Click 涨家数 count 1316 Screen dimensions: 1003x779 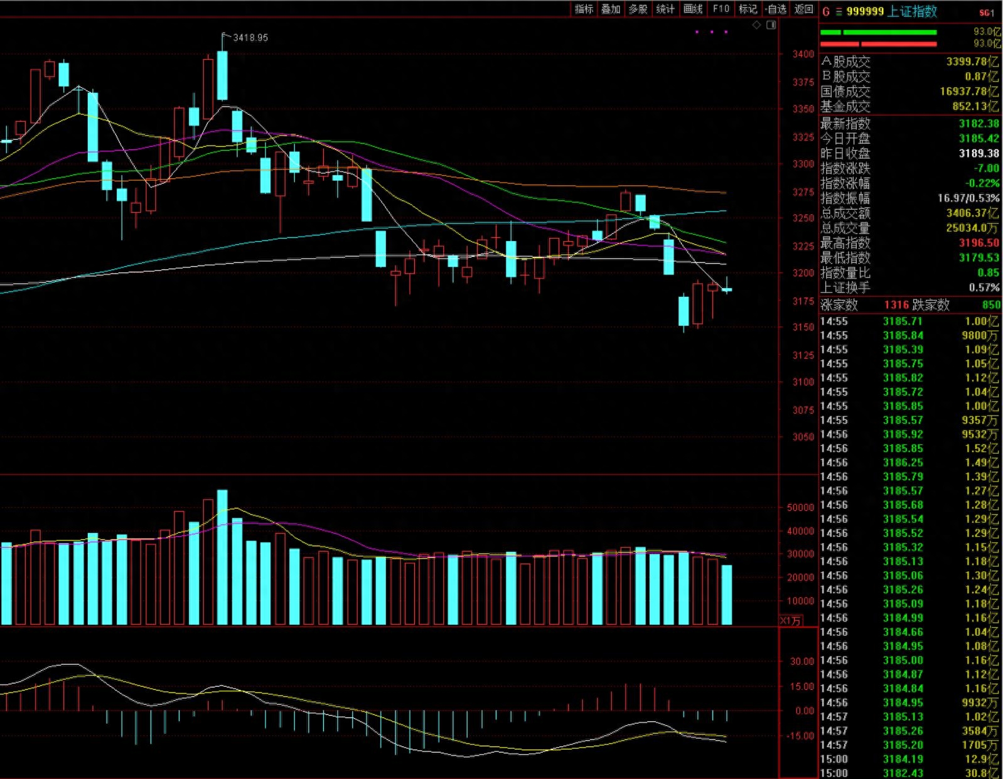tap(896, 305)
